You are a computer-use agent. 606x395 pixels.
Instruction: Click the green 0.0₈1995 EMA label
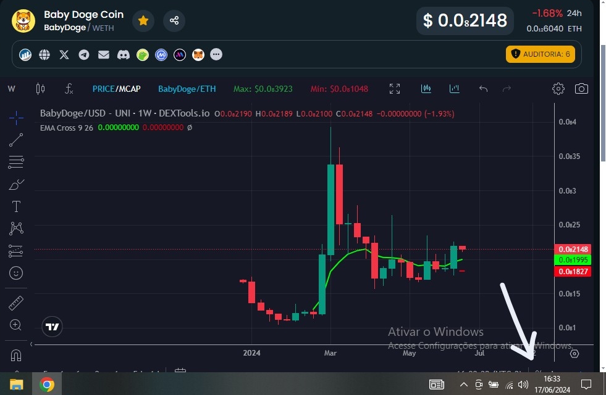pos(573,259)
